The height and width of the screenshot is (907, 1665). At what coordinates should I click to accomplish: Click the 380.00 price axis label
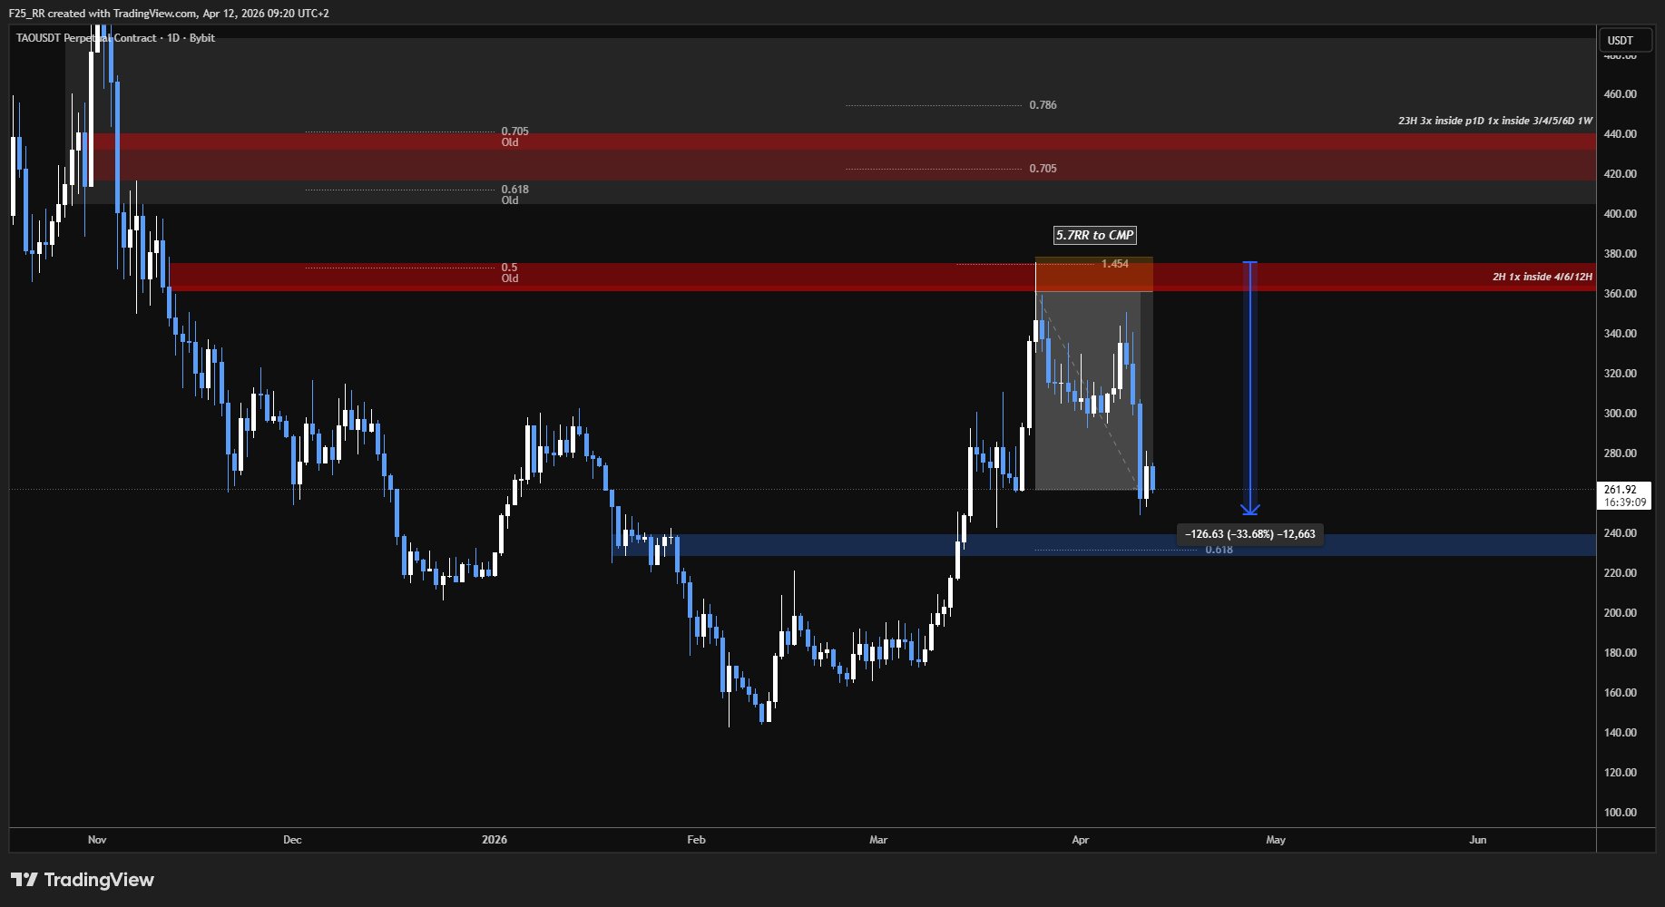(x=1620, y=254)
